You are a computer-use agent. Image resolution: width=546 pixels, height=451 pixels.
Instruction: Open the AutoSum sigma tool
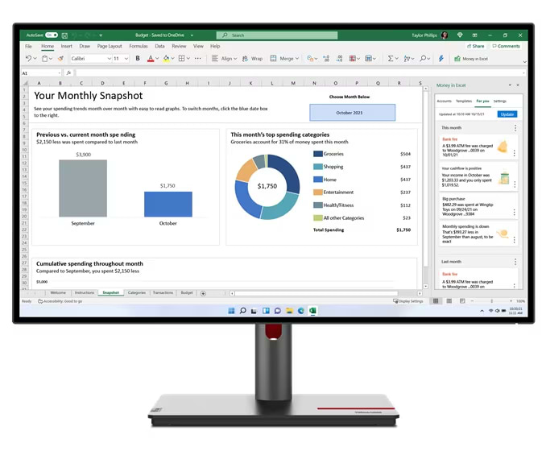(391, 59)
